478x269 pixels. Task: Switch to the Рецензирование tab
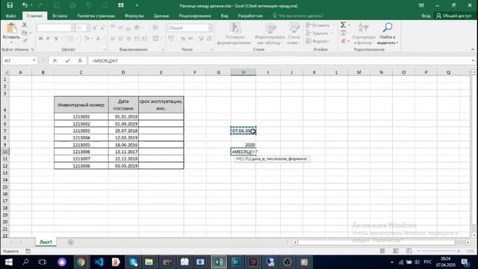pyautogui.click(x=195, y=16)
